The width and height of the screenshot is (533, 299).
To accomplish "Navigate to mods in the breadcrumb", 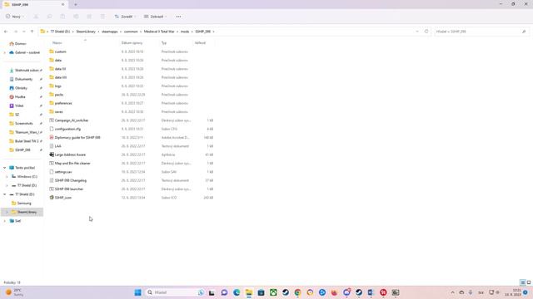I will coord(185,32).
